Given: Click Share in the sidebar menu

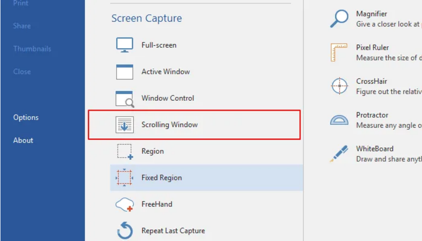Looking at the screenshot, I should click(x=22, y=26).
